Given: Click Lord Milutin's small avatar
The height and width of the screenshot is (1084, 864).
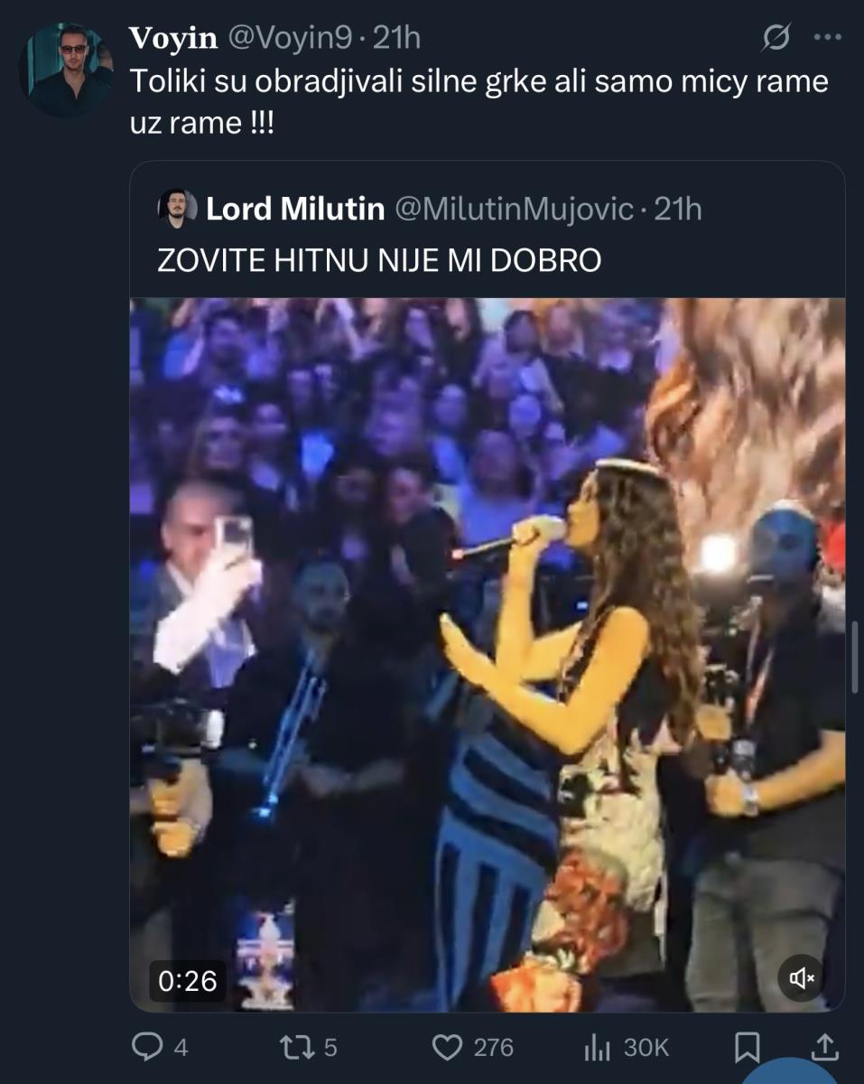Looking at the screenshot, I should (x=178, y=209).
